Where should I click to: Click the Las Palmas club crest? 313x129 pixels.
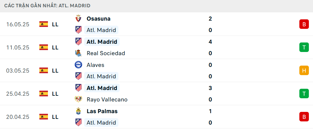point(78,111)
